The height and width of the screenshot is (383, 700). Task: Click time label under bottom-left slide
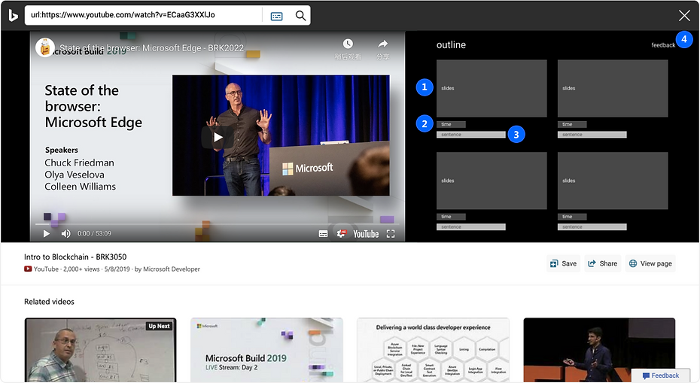click(x=451, y=217)
